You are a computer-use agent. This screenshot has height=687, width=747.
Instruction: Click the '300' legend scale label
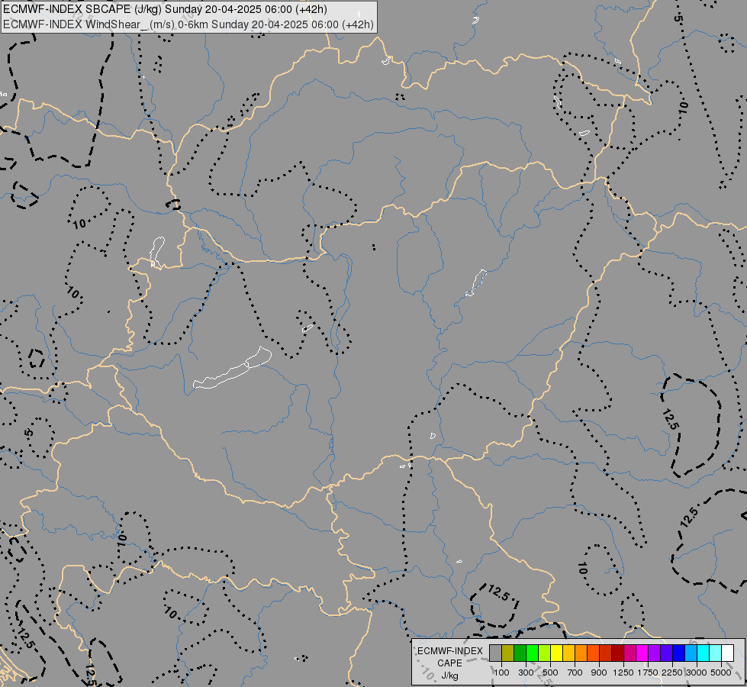[x=526, y=672]
